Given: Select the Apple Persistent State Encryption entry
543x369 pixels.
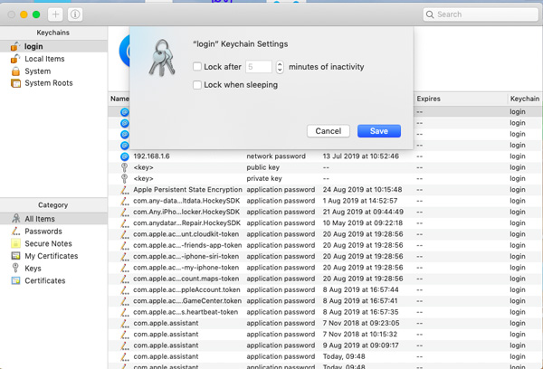Looking at the screenshot, I should [326, 190].
